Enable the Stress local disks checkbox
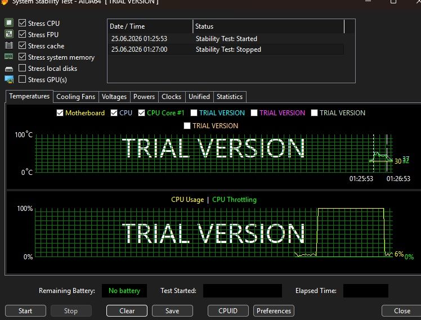421x320 pixels. click(x=23, y=68)
